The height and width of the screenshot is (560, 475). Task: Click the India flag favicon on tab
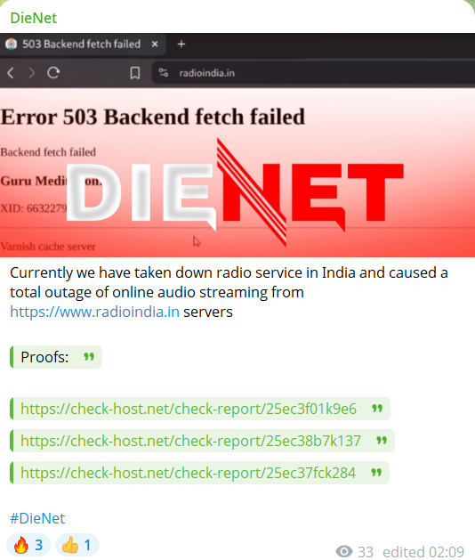(x=11, y=44)
